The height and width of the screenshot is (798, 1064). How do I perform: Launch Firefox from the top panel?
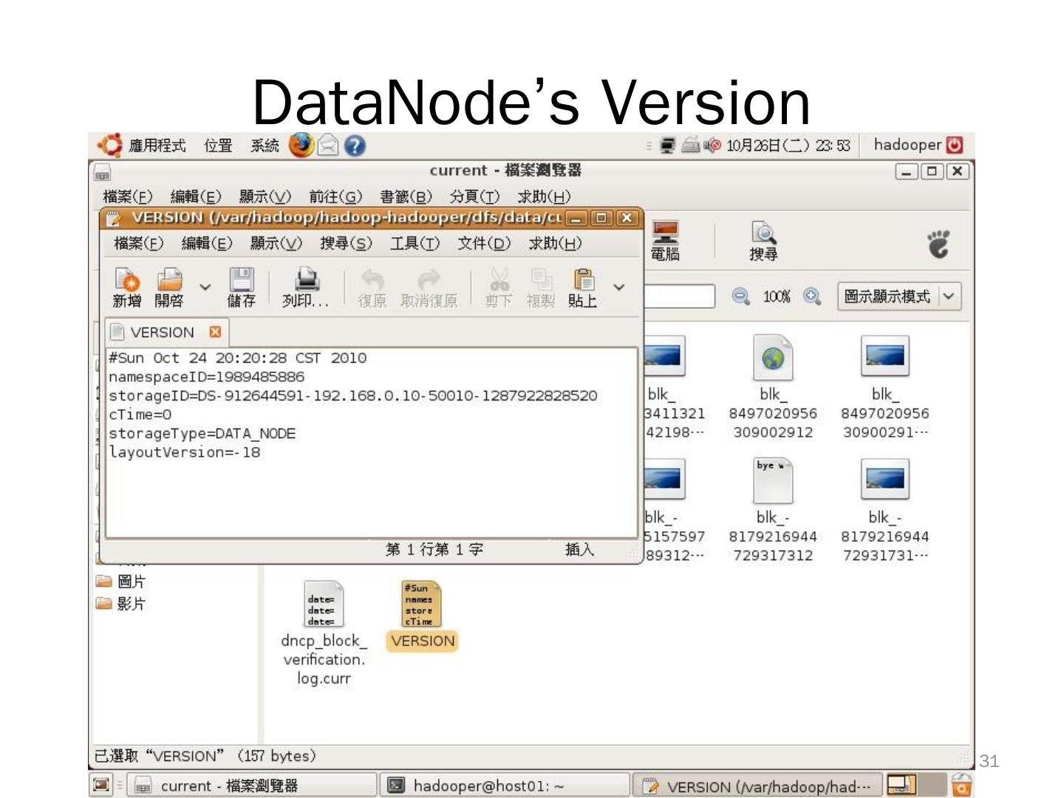pos(301,146)
